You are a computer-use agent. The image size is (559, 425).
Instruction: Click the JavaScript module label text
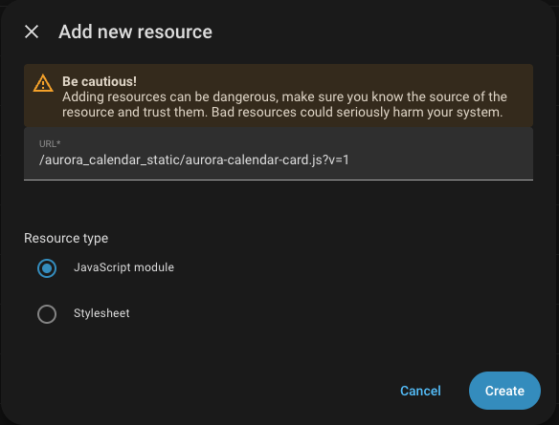123,267
